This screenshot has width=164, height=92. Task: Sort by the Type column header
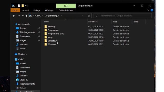[115, 21]
